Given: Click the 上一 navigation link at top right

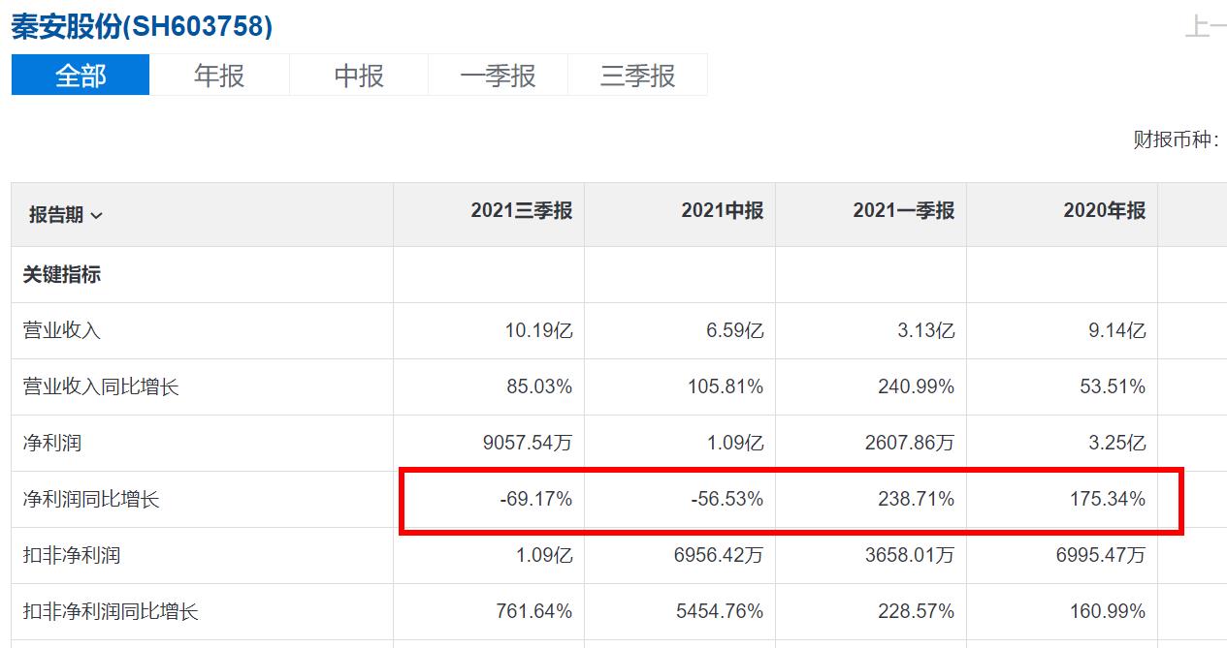Looking at the screenshot, I should [1206, 27].
